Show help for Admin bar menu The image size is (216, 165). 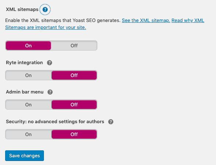(50, 92)
